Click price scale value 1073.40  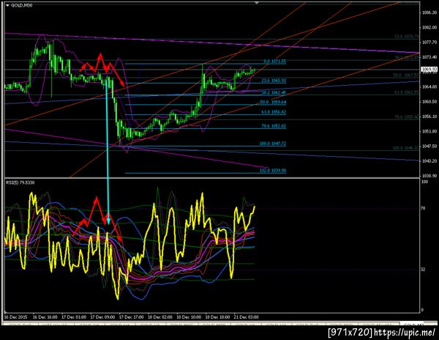[x=429, y=57]
